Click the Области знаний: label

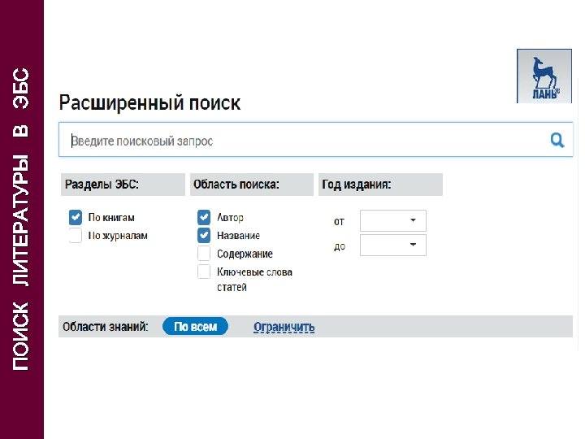pyautogui.click(x=105, y=327)
